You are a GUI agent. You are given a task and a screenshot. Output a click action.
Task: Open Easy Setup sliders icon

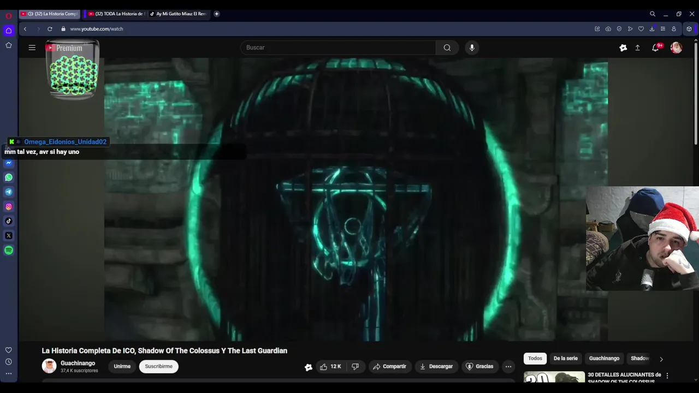663,29
